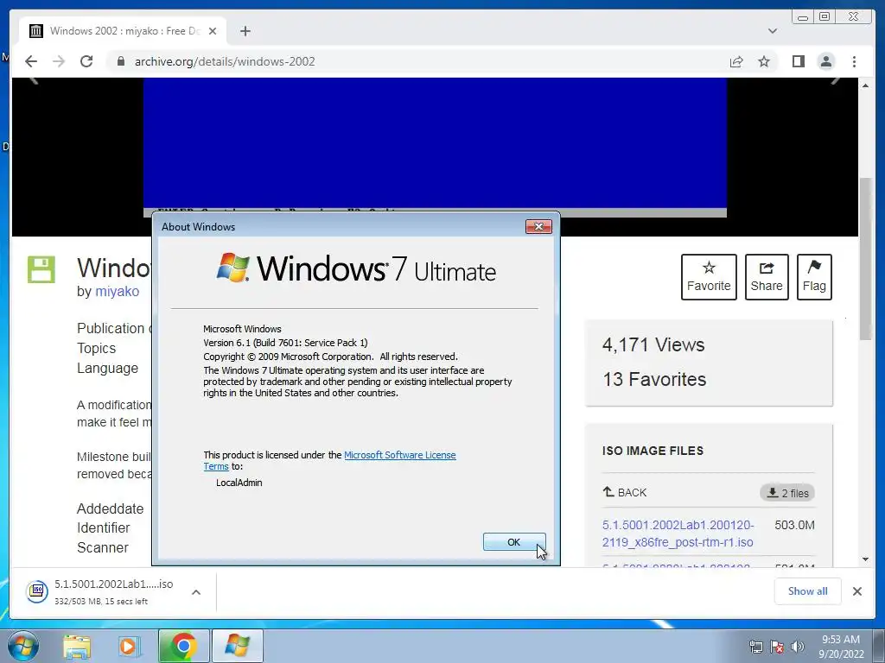Open Chrome three-dot menu
The height and width of the screenshot is (663, 885).
tap(854, 61)
